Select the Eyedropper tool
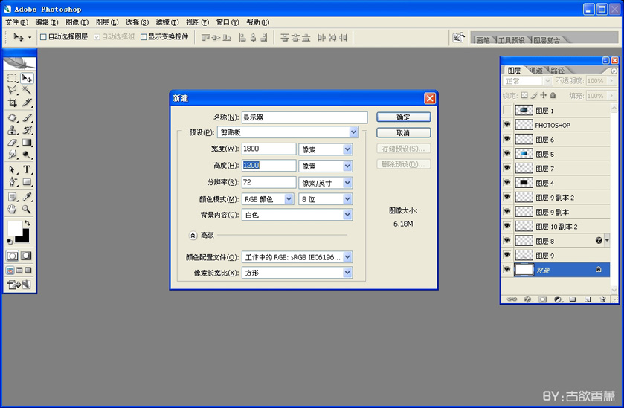 point(27,197)
